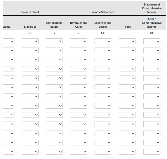Open Revenues and Gains dropdown in twelfth row

tap(79, 143)
